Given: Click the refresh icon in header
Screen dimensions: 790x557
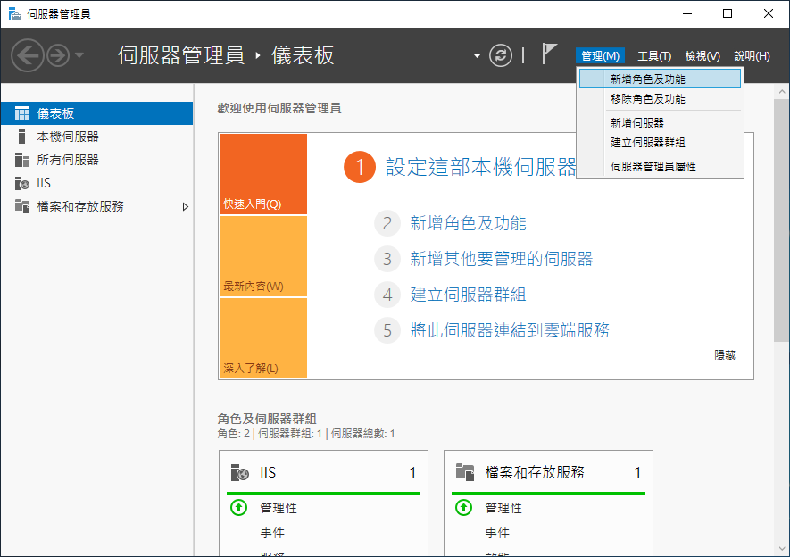Looking at the screenshot, I should coord(500,55).
